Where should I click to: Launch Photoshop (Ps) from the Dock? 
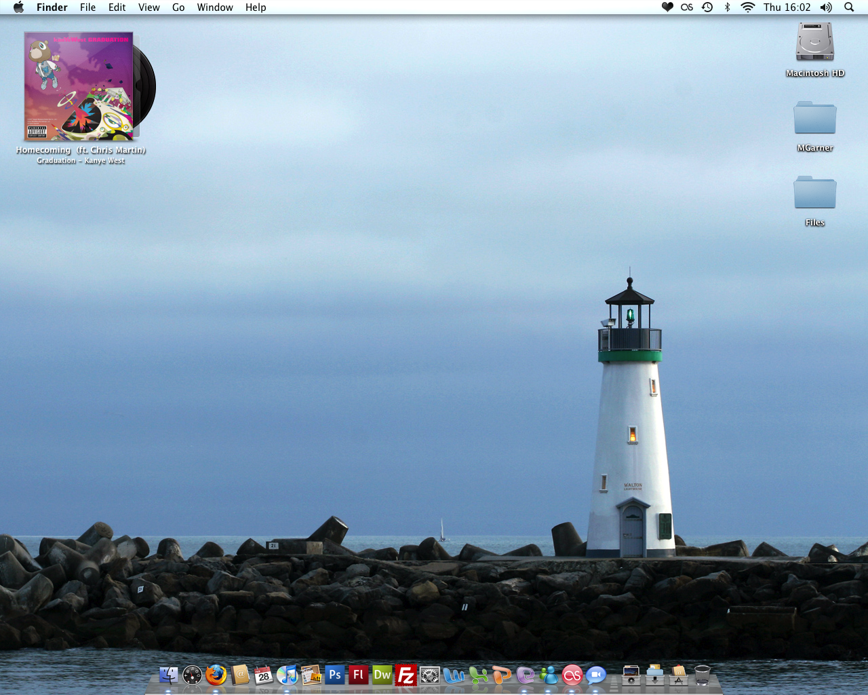335,675
